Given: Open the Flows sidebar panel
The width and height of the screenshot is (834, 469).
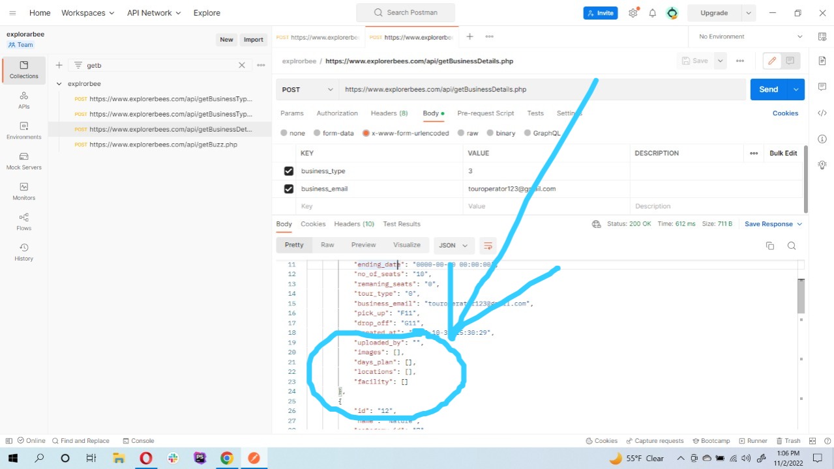Looking at the screenshot, I should (24, 222).
